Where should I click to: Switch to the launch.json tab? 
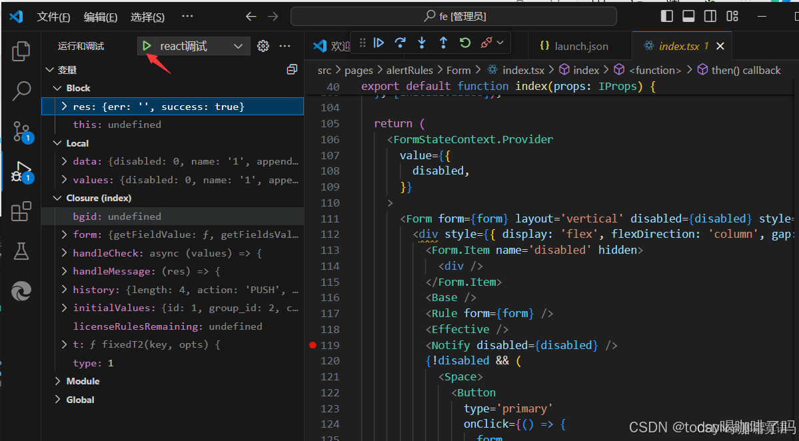point(574,46)
